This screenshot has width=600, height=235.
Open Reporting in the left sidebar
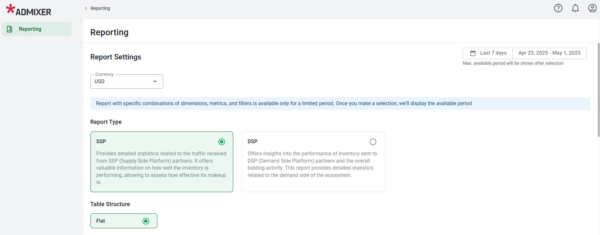click(x=30, y=29)
